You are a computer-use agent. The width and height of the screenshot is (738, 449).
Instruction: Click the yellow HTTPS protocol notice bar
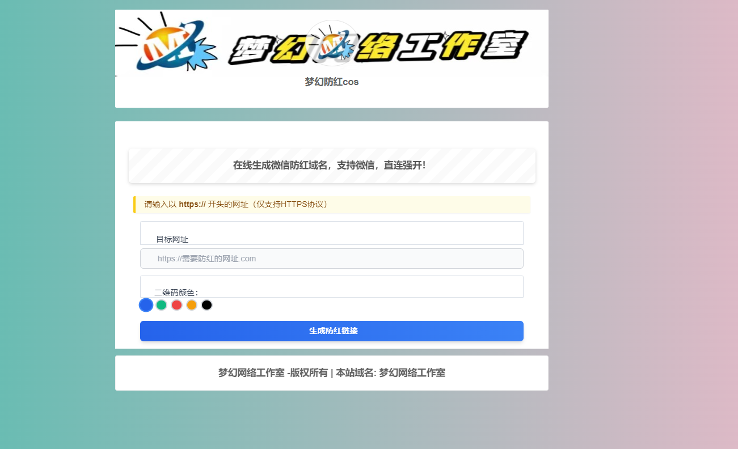[331, 205]
